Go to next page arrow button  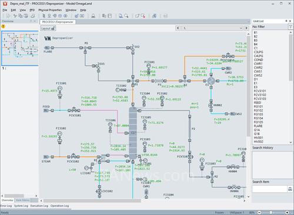tap(246, 28)
